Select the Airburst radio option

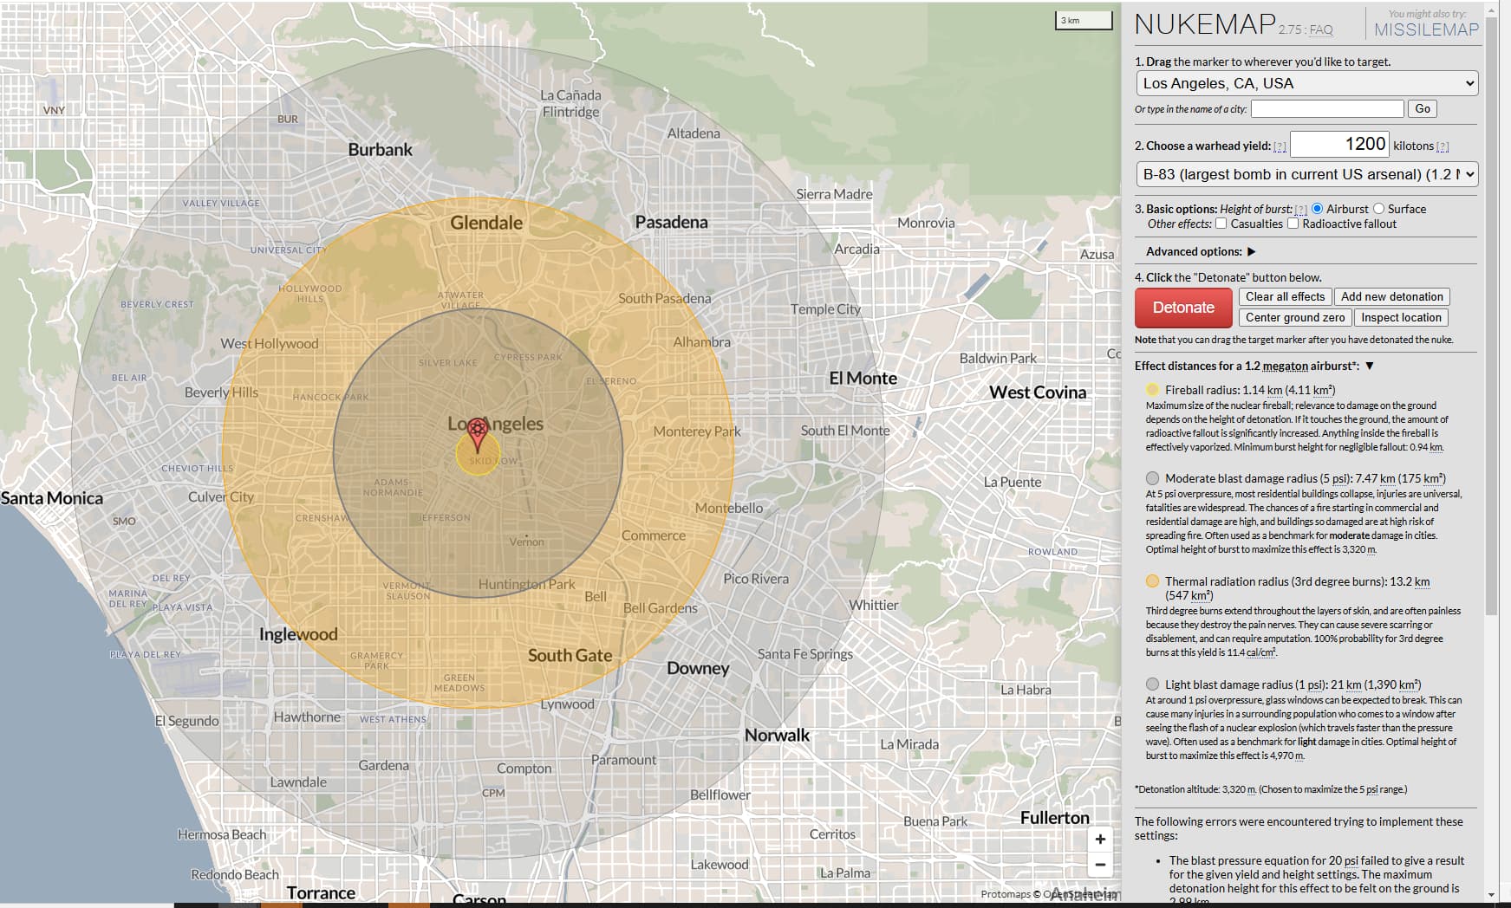tap(1317, 209)
